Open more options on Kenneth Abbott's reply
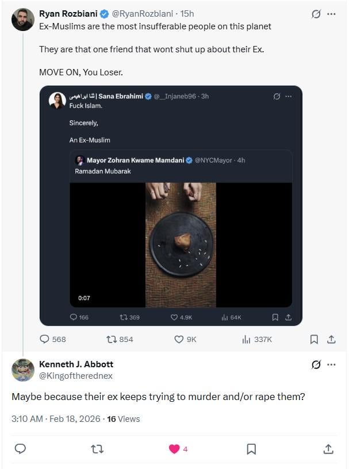Viewport: 349px width, 469px height. click(x=331, y=364)
